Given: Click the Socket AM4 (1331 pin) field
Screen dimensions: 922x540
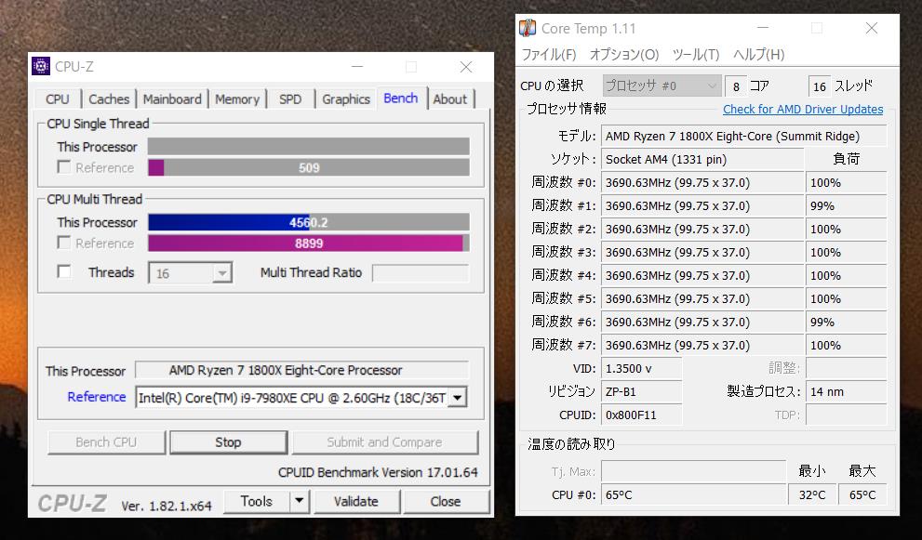Looking at the screenshot, I should point(702,159).
